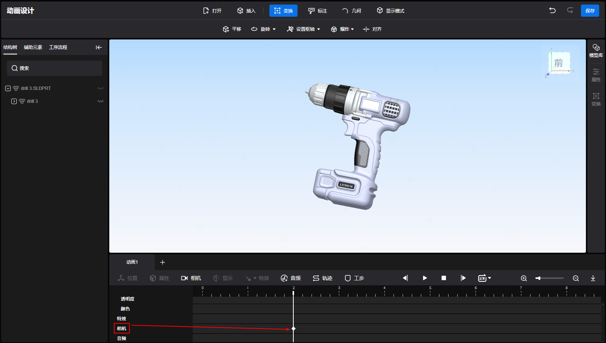Click the 相机 camera keyframe tool
The image size is (606, 343).
coord(191,278)
